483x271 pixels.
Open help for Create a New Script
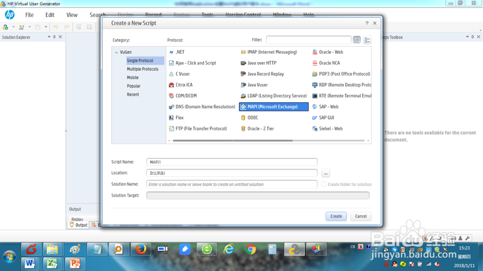coord(367,23)
